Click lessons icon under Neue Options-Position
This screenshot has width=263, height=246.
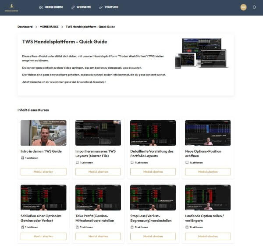tap(187, 163)
